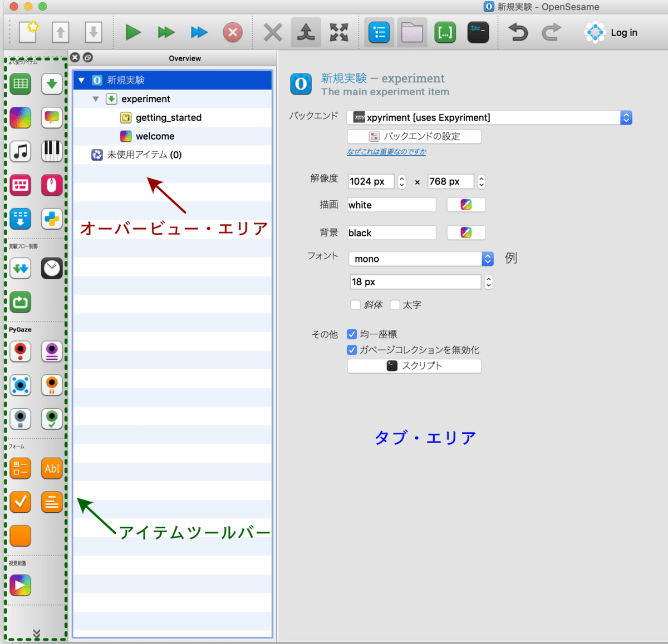The image size is (668, 644).
Task: Open file using the up-arrow toolbar icon
Action: (61, 32)
